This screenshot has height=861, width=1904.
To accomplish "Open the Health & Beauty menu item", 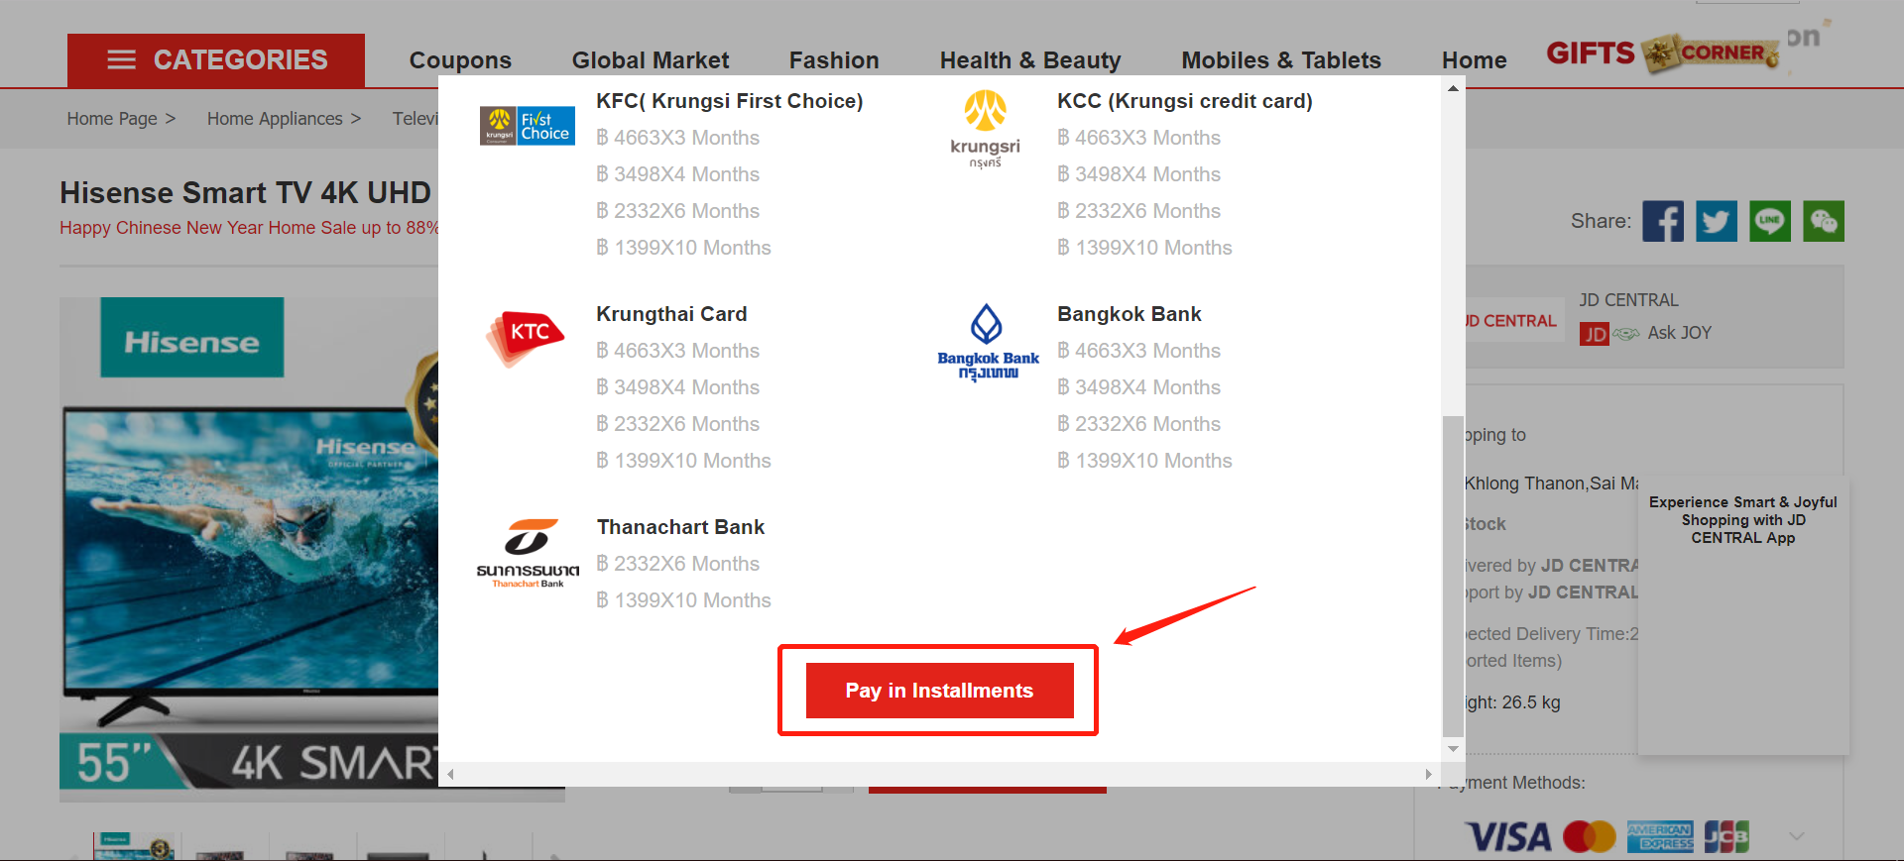I will tap(1030, 60).
